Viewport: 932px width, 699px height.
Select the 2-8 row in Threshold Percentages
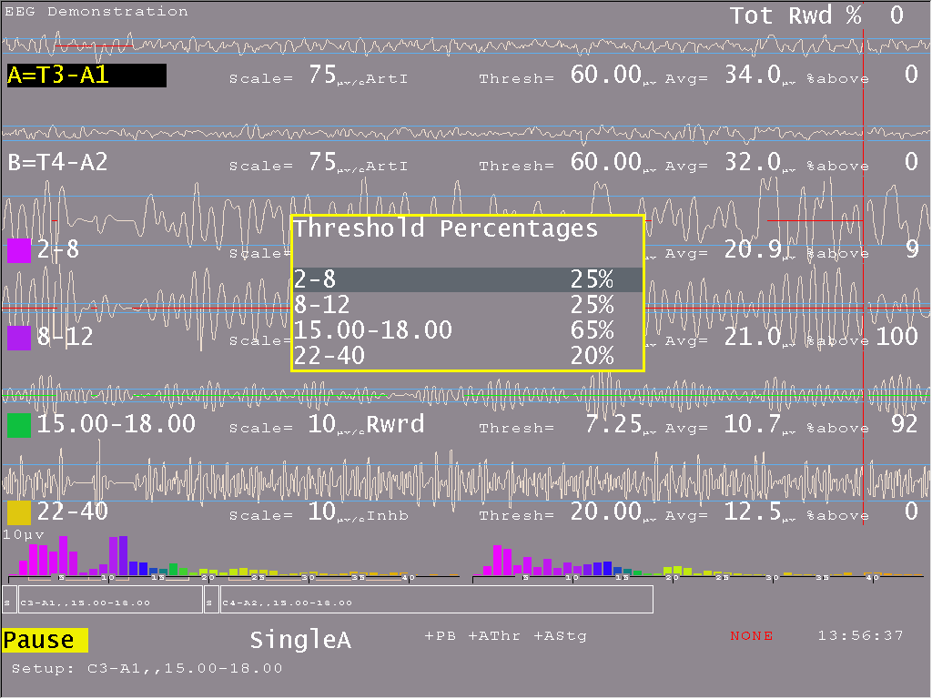pos(467,279)
